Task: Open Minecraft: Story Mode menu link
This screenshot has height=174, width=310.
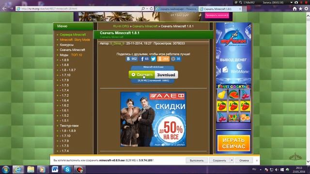Action: click(75, 40)
